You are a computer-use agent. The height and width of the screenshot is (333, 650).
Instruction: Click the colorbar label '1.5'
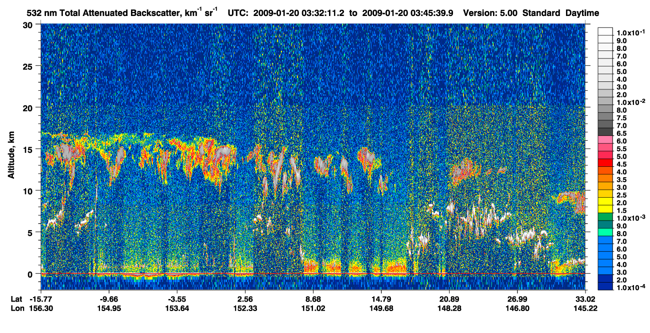click(622, 210)
